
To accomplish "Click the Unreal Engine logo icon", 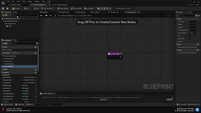I will click(3, 3).
